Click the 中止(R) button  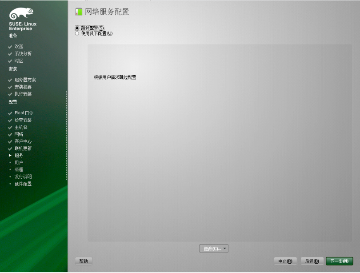(x=285, y=261)
